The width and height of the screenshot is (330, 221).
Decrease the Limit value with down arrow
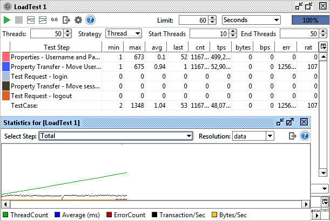pyautogui.click(x=212, y=22)
